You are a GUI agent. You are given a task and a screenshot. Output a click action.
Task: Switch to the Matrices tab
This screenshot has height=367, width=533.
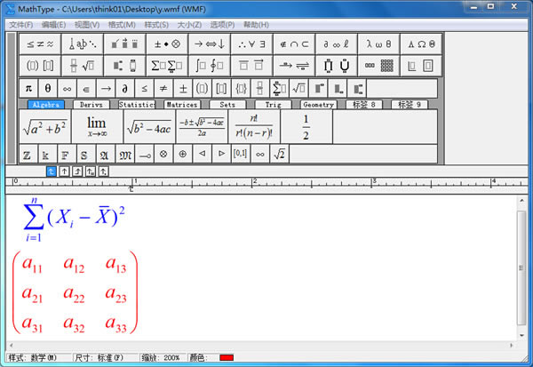click(182, 105)
